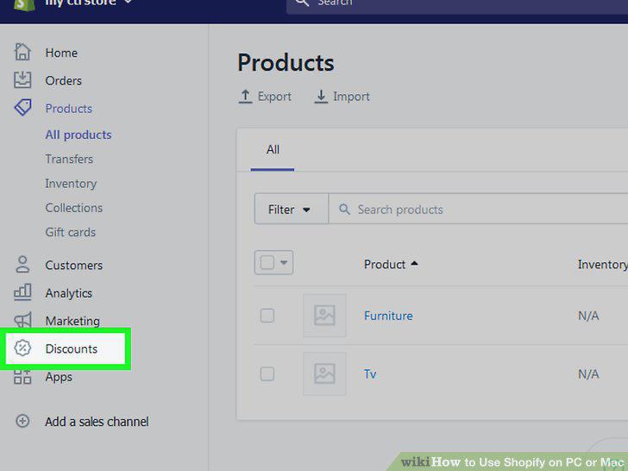The height and width of the screenshot is (471, 628).
Task: Toggle the select-all products checkbox
Action: (267, 263)
